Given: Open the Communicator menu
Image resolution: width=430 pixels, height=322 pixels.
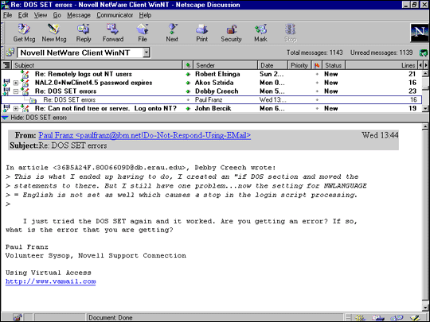Looking at the screenshot, I should click(x=115, y=15).
